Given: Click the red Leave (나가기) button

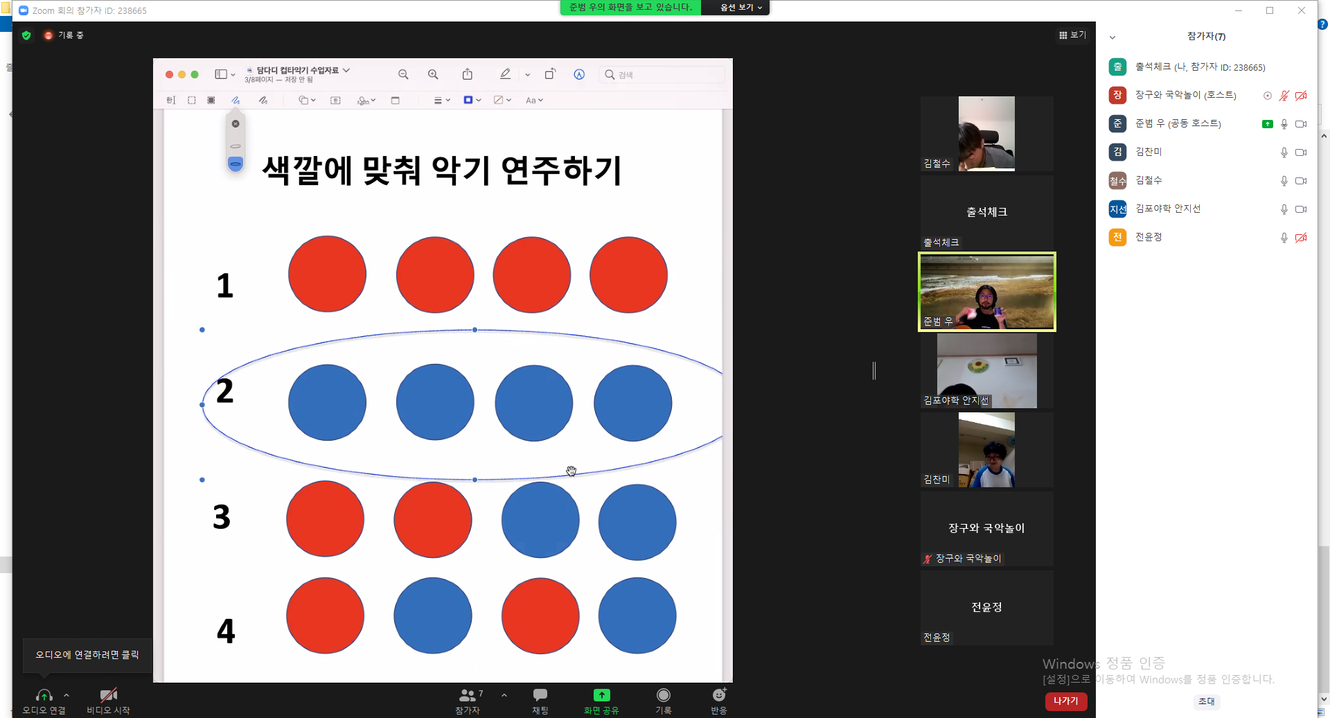Looking at the screenshot, I should coord(1066,701).
